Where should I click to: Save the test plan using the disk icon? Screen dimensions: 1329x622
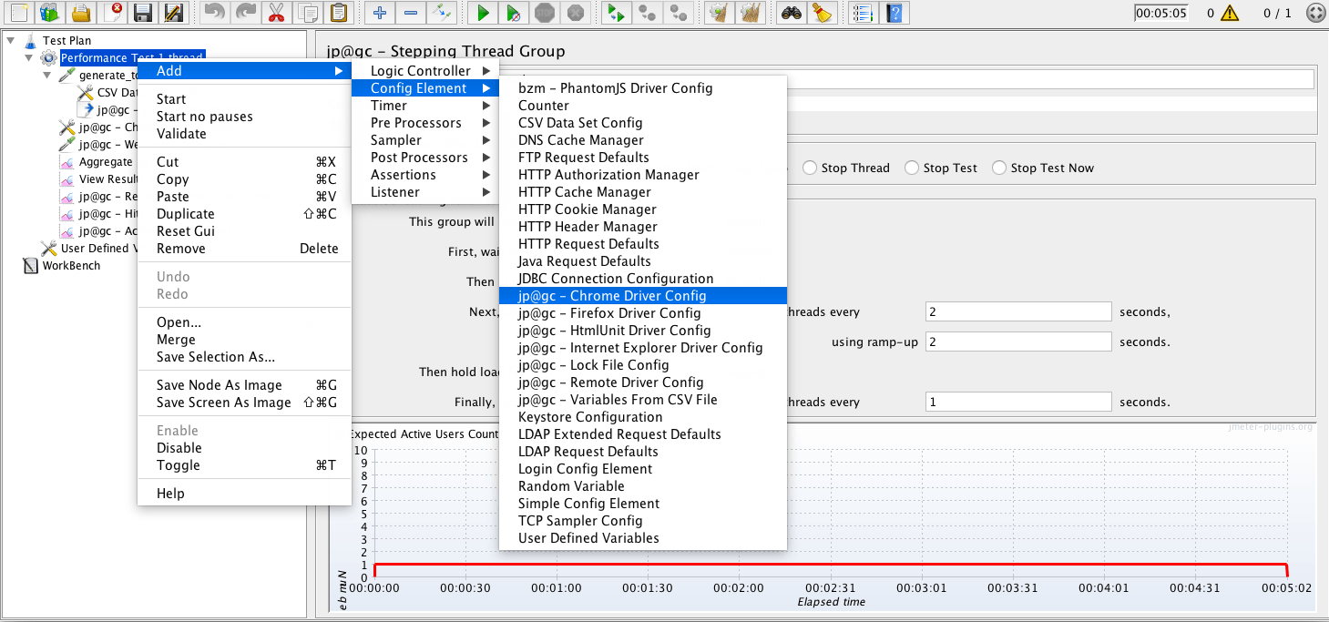point(143,13)
